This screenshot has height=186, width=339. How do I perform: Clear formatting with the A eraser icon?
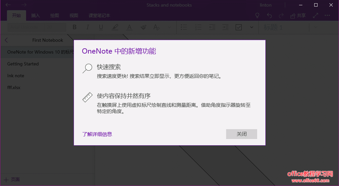click(156, 27)
